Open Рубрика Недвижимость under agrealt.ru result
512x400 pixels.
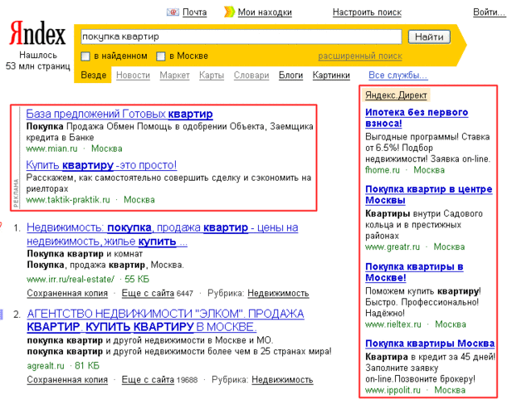click(282, 380)
